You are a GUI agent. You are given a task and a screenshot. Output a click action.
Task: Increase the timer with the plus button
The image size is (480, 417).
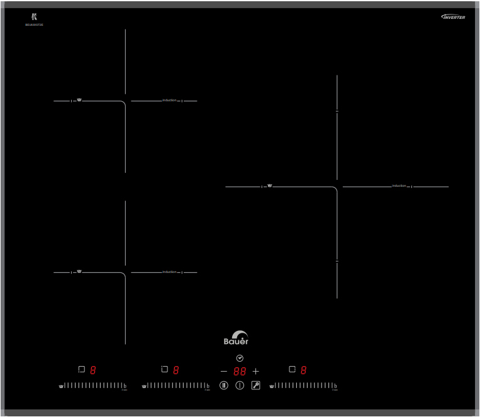(255, 371)
